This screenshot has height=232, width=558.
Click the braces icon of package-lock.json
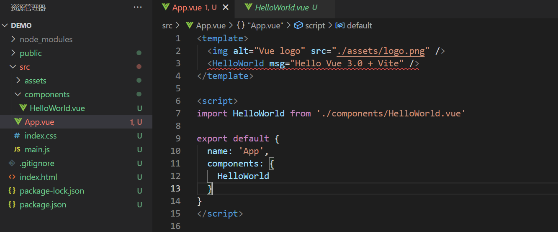12,191
